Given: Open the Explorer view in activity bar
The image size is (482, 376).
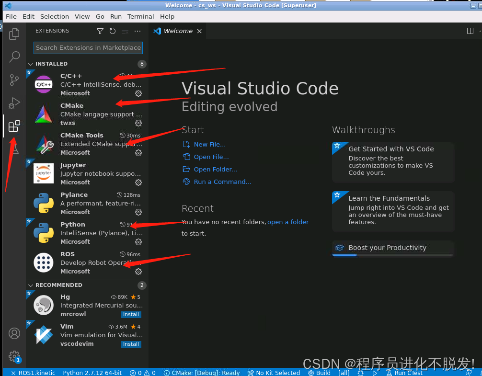Looking at the screenshot, I should coord(14,34).
